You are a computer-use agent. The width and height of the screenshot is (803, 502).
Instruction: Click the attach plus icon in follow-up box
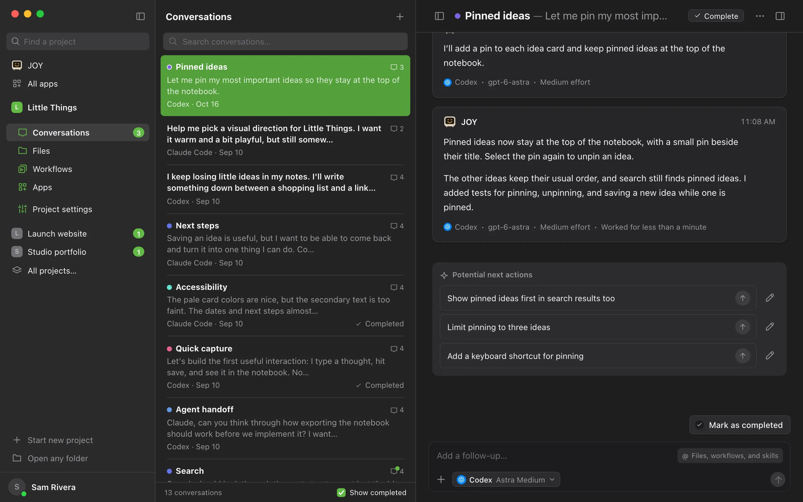click(x=441, y=479)
